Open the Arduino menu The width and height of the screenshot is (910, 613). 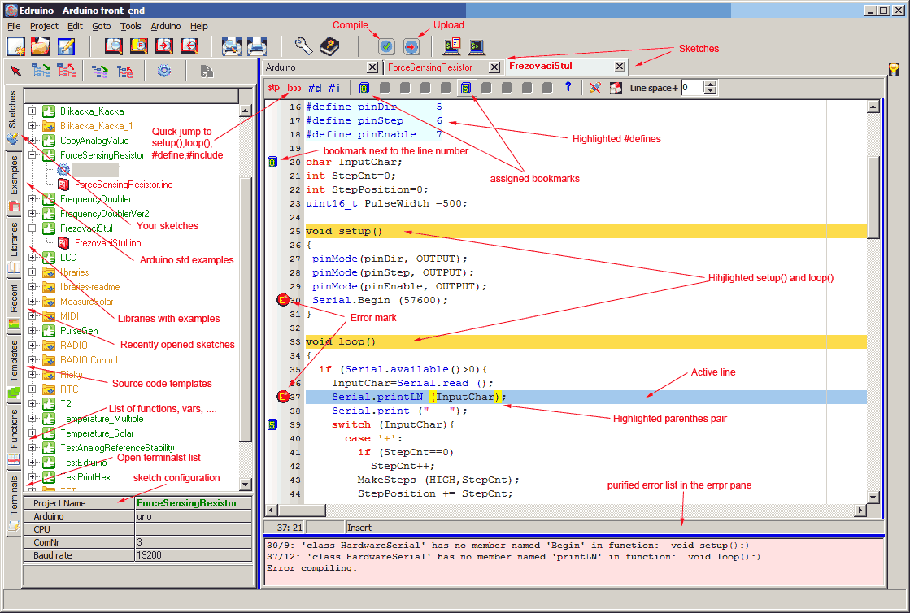[x=165, y=26]
